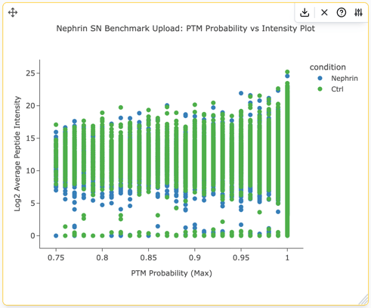Click the download plot icon
This screenshot has height=308, width=371.
pyautogui.click(x=305, y=12)
